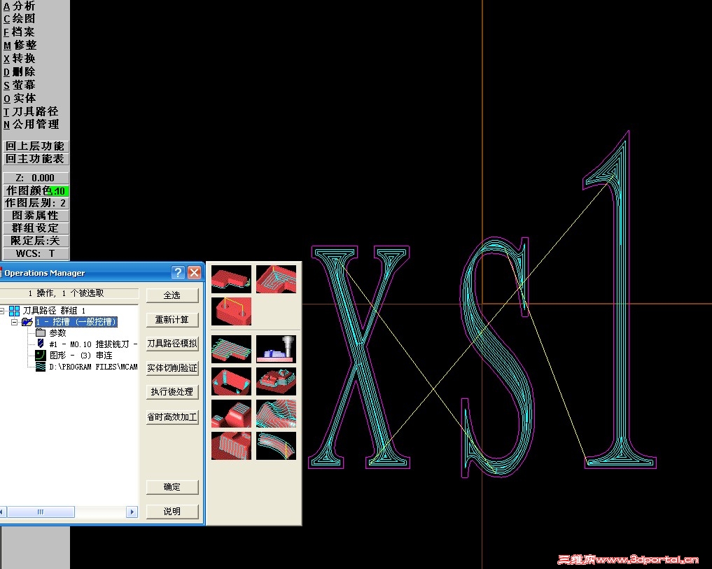
Task: Pick thumbnail of stepped terraced red part
Action: pyautogui.click(x=276, y=381)
